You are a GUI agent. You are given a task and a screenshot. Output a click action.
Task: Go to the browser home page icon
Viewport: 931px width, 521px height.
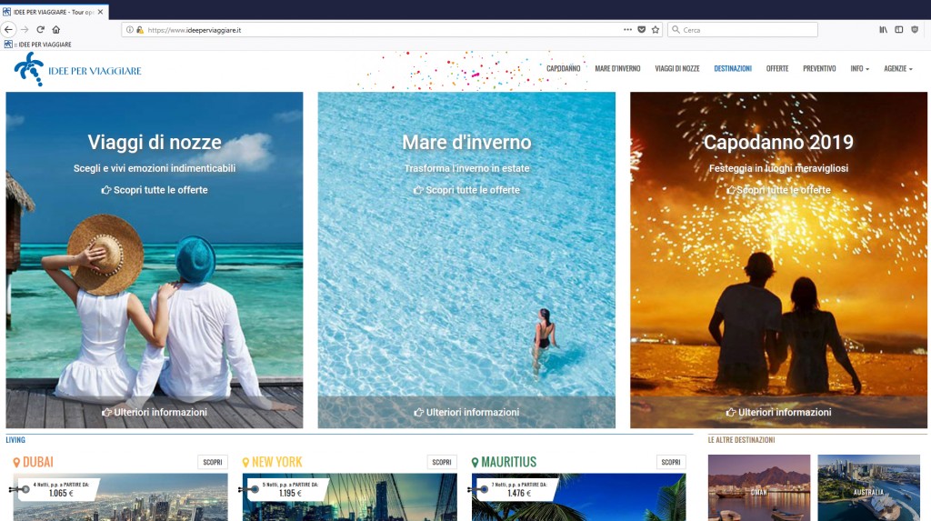56,29
